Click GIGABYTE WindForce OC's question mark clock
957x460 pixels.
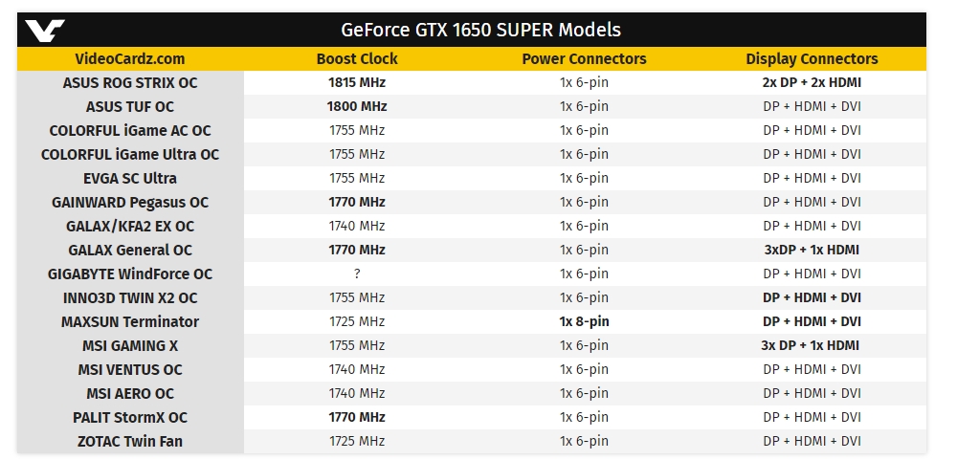point(357,274)
